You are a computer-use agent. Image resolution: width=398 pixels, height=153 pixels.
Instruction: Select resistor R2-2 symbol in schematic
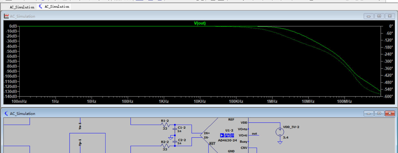pos(165,146)
